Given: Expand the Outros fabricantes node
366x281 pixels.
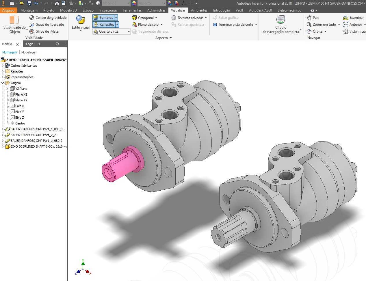Looking at the screenshot, I should coord(3,66).
